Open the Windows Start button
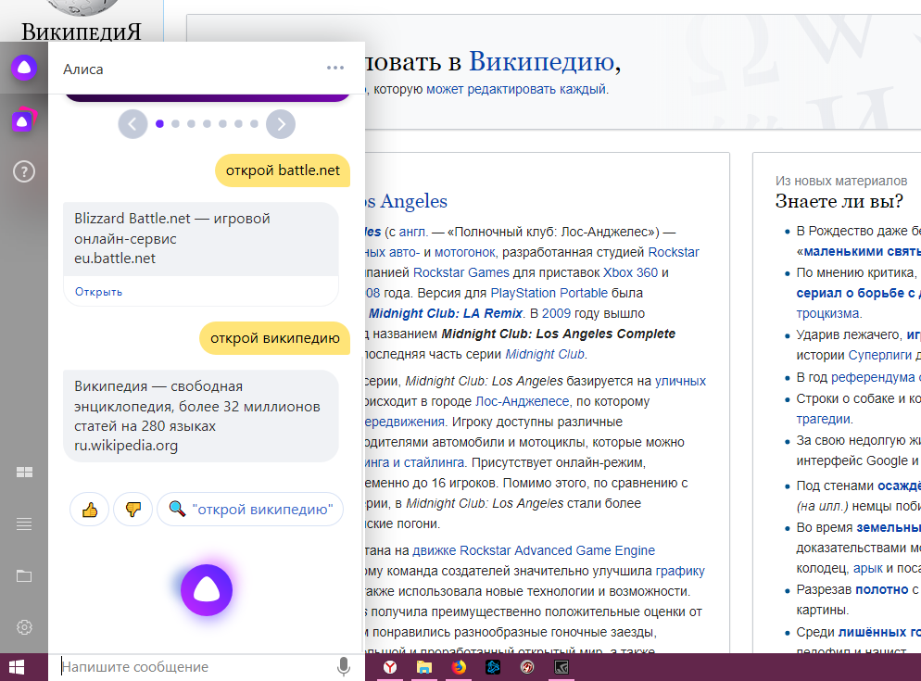The width and height of the screenshot is (921, 681). coord(17,667)
